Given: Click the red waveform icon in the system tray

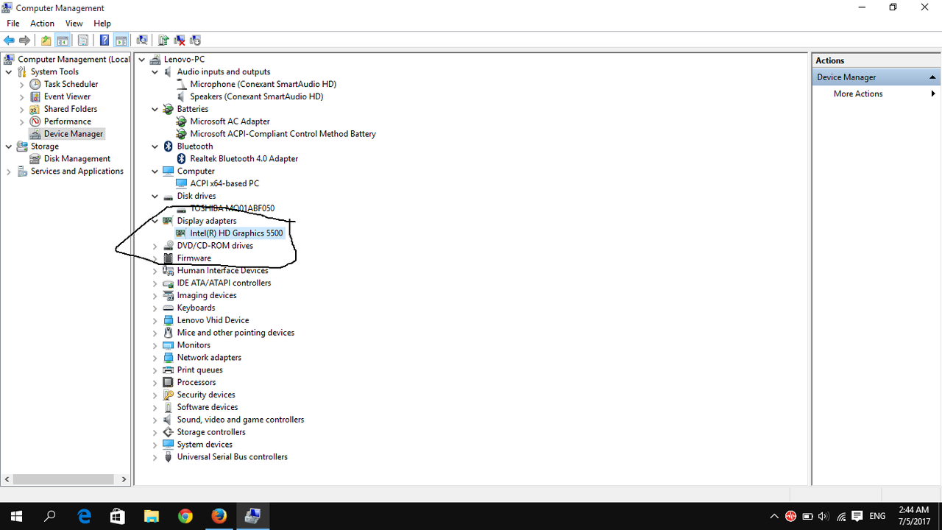Looking at the screenshot, I should [791, 517].
